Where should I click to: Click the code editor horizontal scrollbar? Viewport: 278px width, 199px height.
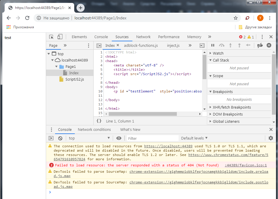coord(143,114)
